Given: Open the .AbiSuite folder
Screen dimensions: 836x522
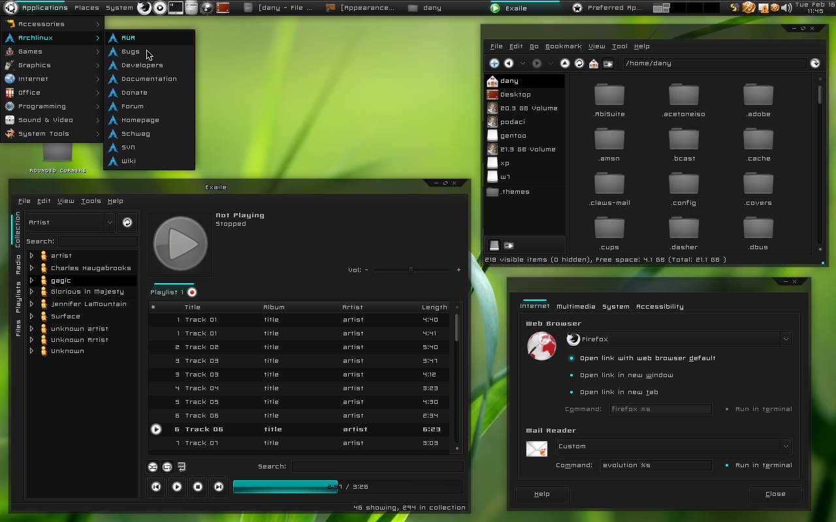Looking at the screenshot, I should point(609,100).
